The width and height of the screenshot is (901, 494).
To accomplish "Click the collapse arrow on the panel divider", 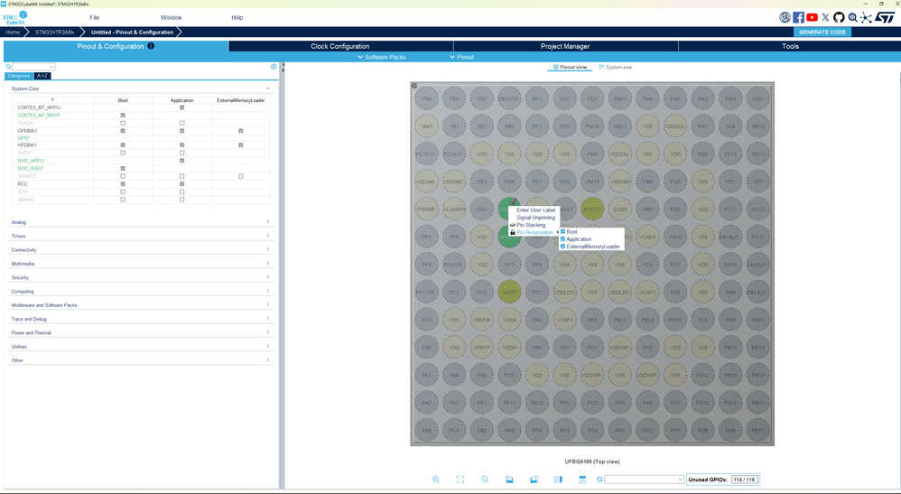I will (283, 65).
